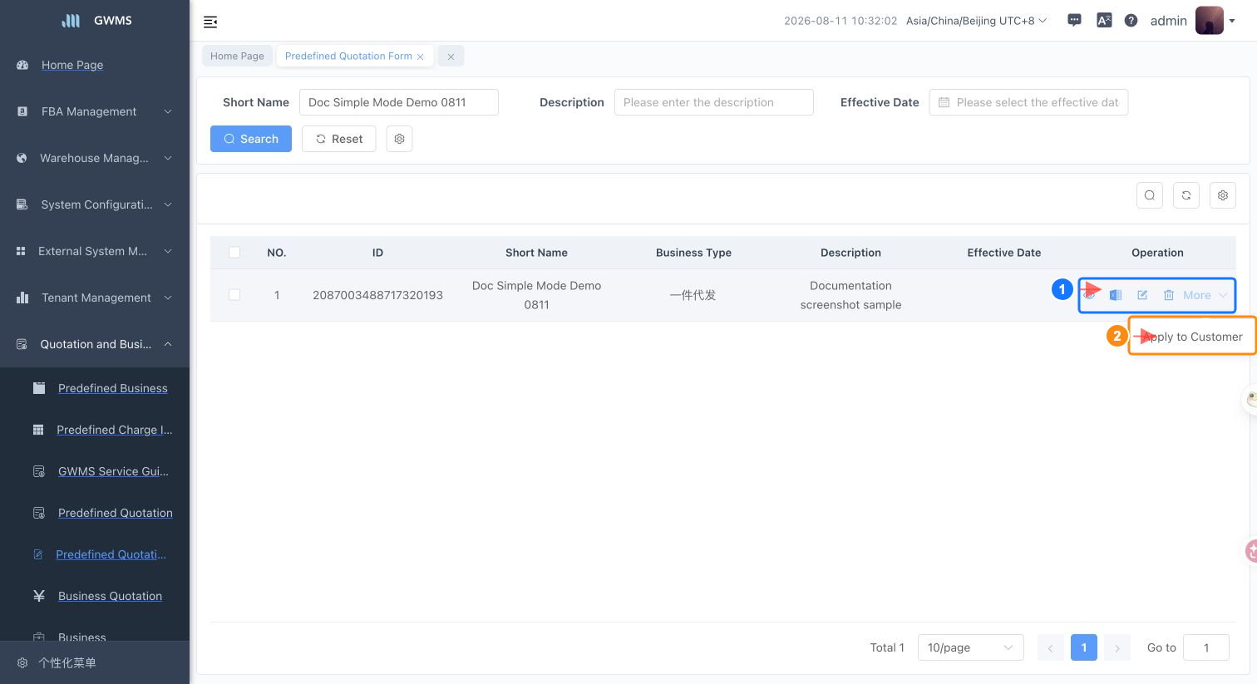
Task: Open table column settings gear icon
Action: [1223, 195]
